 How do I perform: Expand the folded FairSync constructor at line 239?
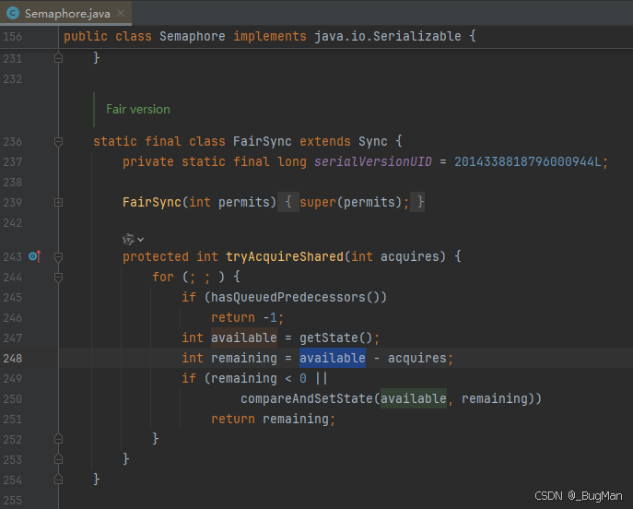tap(58, 202)
